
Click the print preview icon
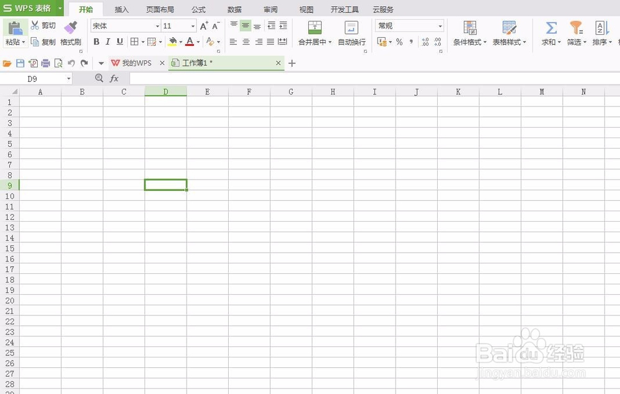[58, 63]
